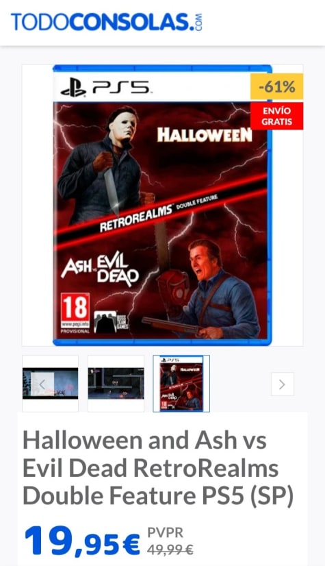Select the middle gameplay screenshot thumbnail
Image resolution: width=325 pixels, height=566 pixels.
[116, 383]
